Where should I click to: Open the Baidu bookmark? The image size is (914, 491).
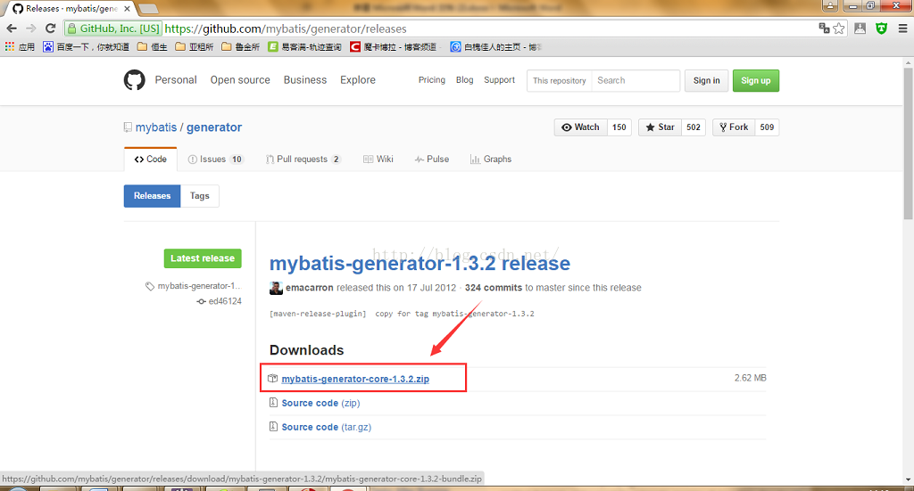click(86, 46)
